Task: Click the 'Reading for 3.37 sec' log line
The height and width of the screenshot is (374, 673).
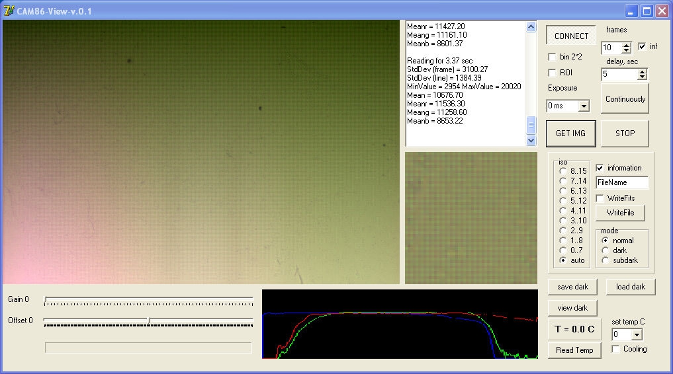Action: point(439,61)
